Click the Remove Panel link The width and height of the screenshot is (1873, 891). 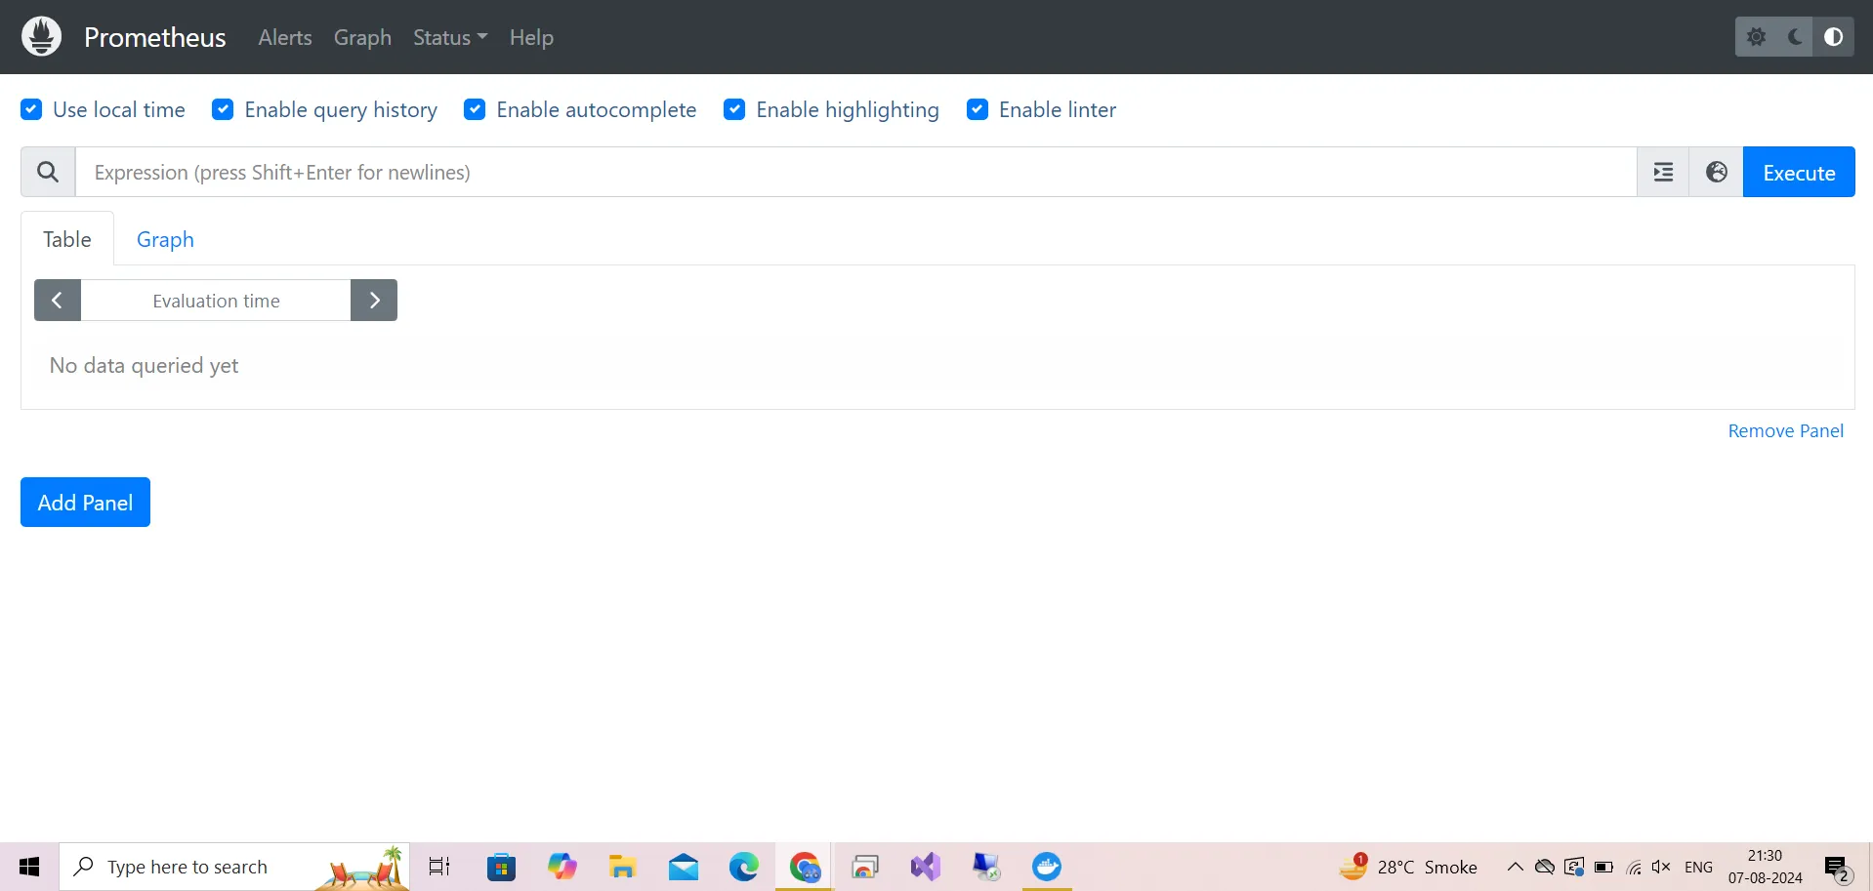click(x=1785, y=429)
